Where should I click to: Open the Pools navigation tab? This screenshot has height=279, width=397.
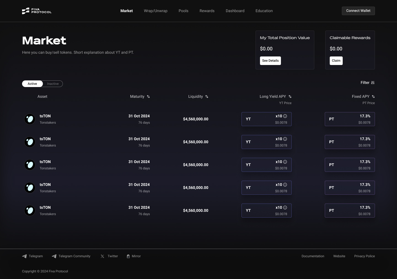coord(183,11)
